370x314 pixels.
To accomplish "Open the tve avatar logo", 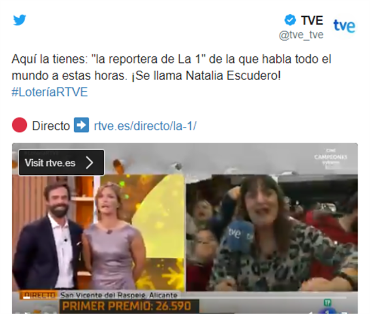I will 344,26.
